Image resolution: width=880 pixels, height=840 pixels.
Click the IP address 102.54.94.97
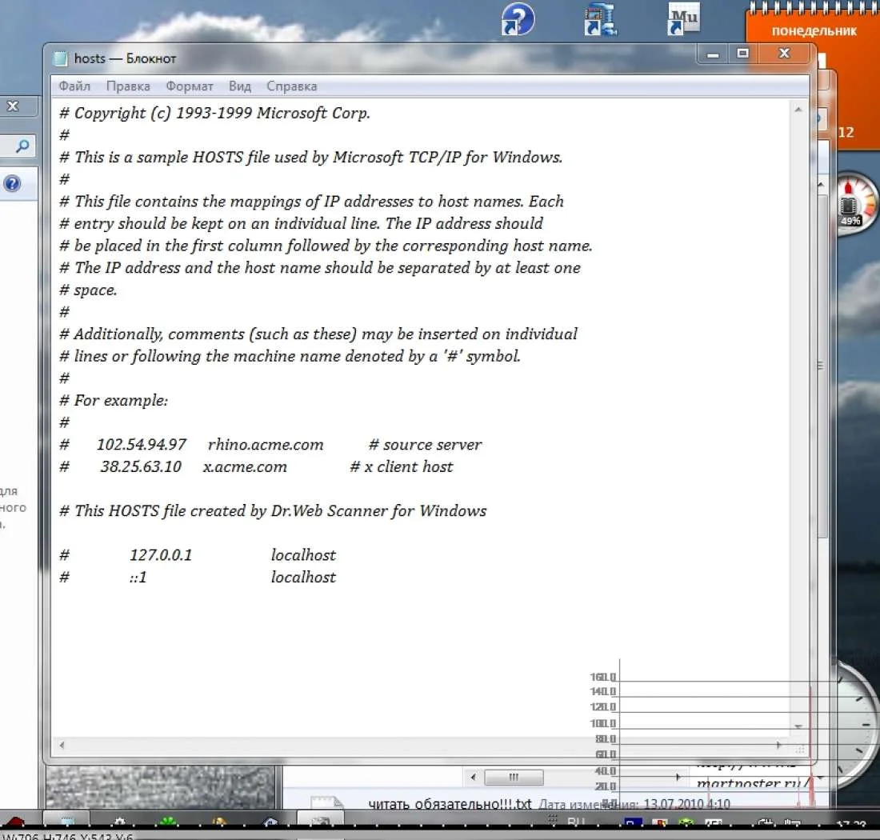pos(142,445)
